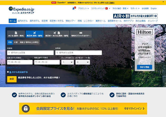The height and width of the screenshot is (117, 166).
Task: Open 航空券 in the navigation bar
Action: (x=45, y=21)
